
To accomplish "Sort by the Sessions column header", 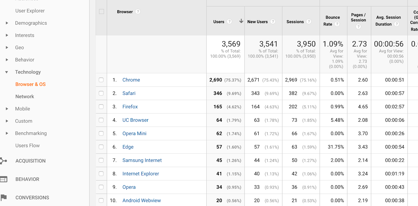I will coord(295,22).
